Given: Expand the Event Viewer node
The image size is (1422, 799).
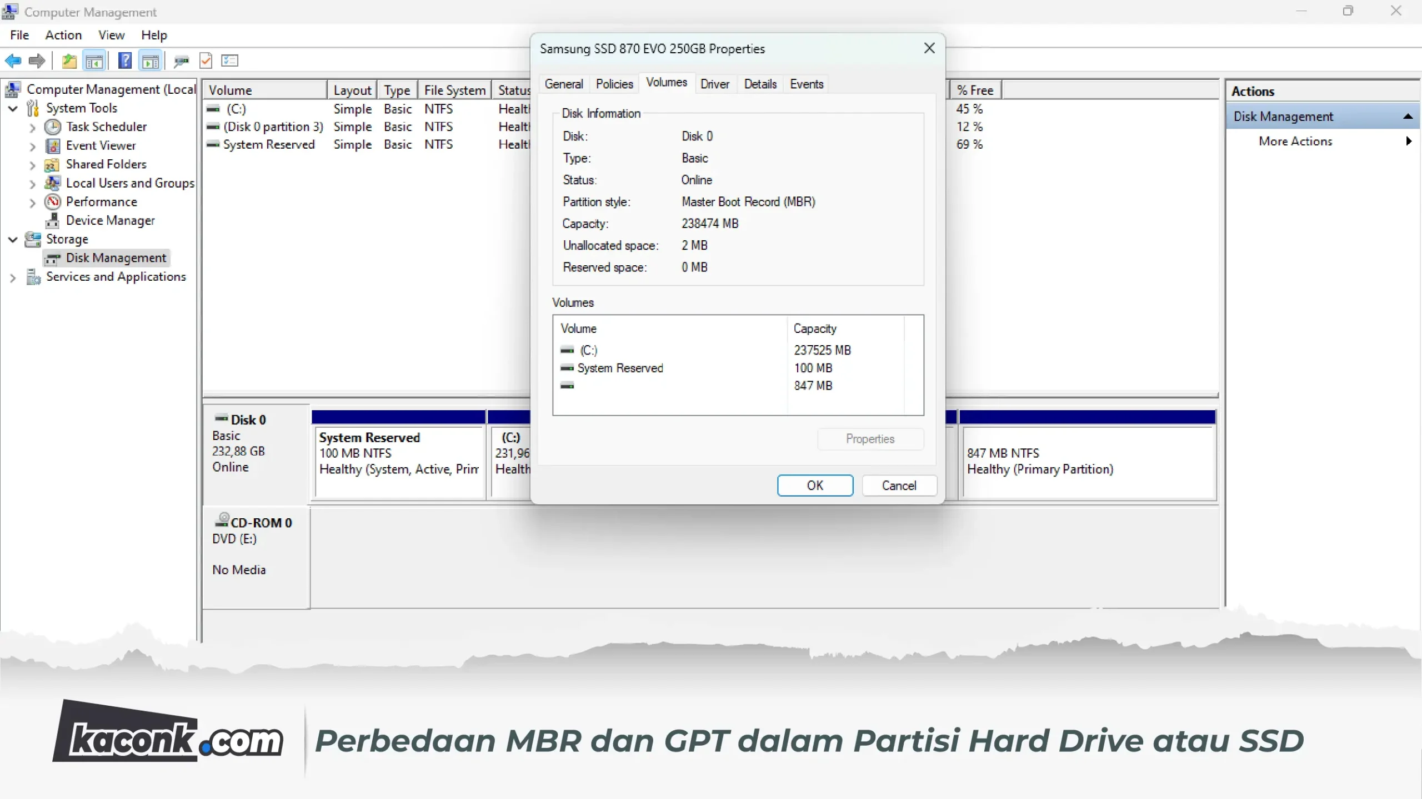Looking at the screenshot, I should tap(32, 146).
